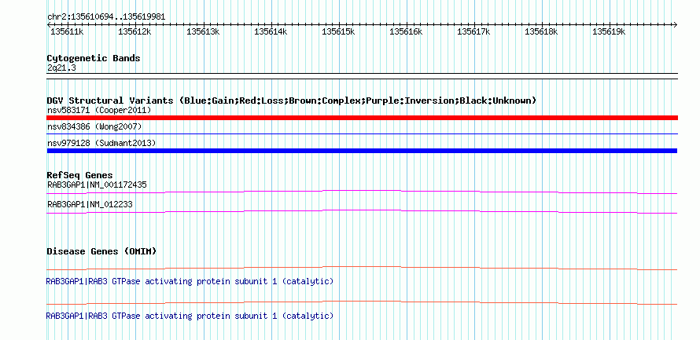This screenshot has width=700, height=340.
Task: Click the thick blue nsv979128 gain bar
Action: (x=362, y=151)
